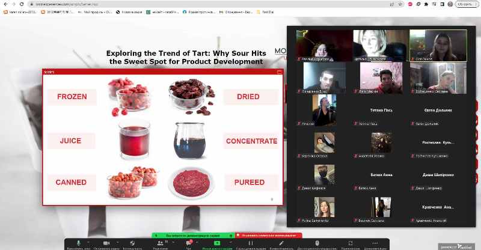Select the Кравченко Ана... participant tile
Image resolution: width=481 pixels, height=250 pixels.
(x=438, y=207)
